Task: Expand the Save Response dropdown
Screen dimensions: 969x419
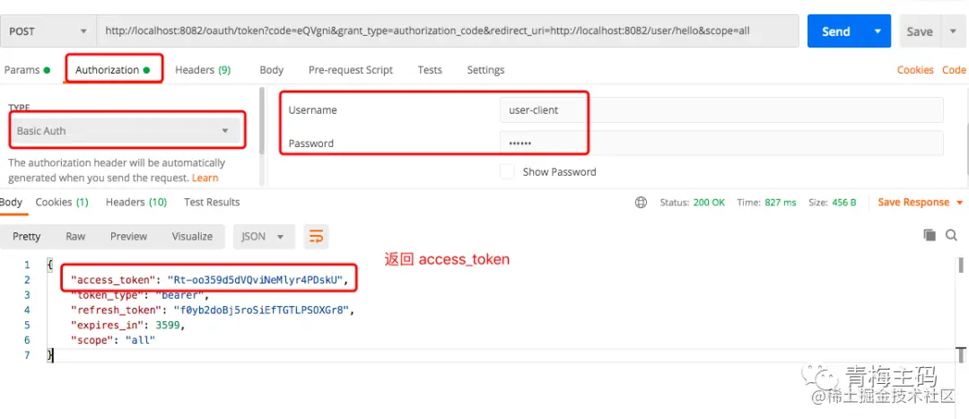Action: pyautogui.click(x=959, y=202)
